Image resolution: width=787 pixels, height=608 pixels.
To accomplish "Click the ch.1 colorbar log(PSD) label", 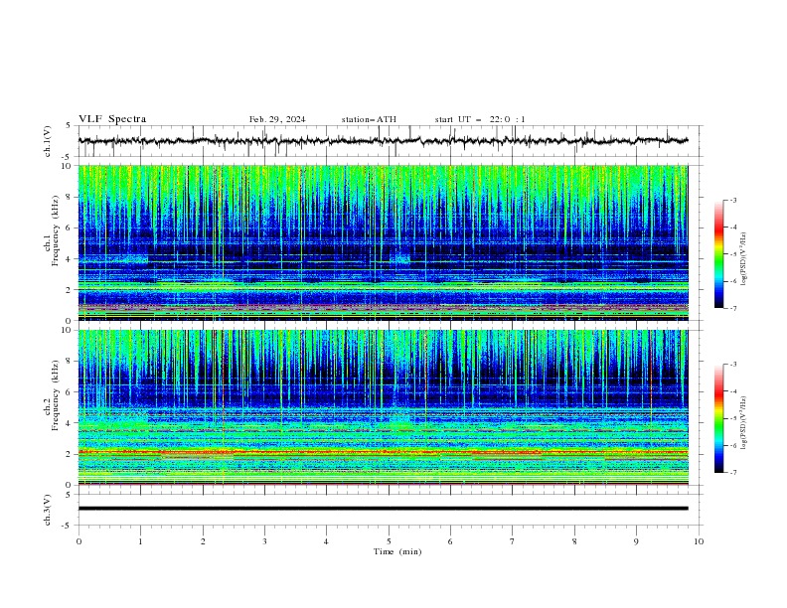I will 743,259.
